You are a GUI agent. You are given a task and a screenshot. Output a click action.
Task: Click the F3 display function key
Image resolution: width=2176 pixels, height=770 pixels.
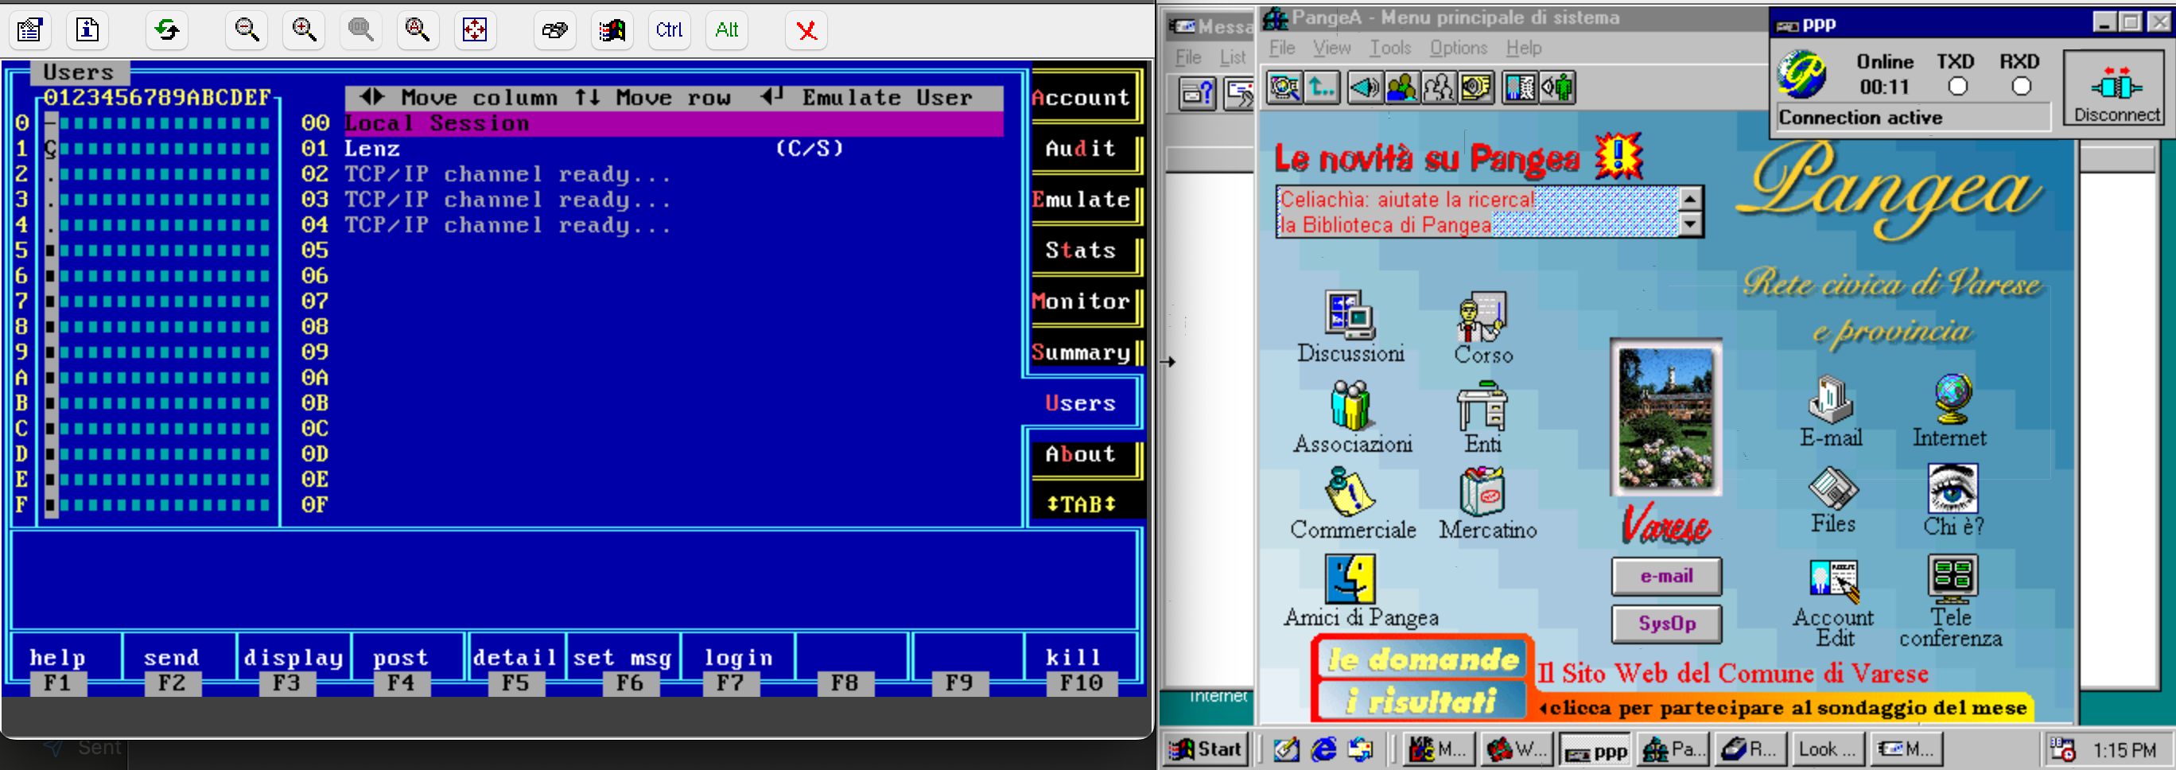293,668
